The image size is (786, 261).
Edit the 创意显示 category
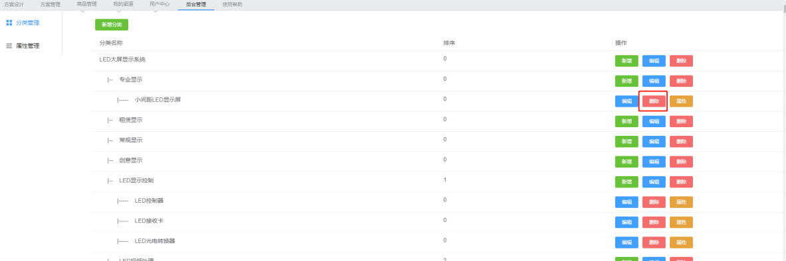coord(654,162)
